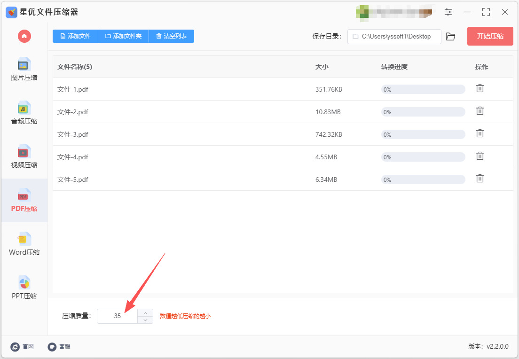Screen dimensions: 519x359
Task: Click the 文件名称(5) column header
Action: (x=75, y=67)
